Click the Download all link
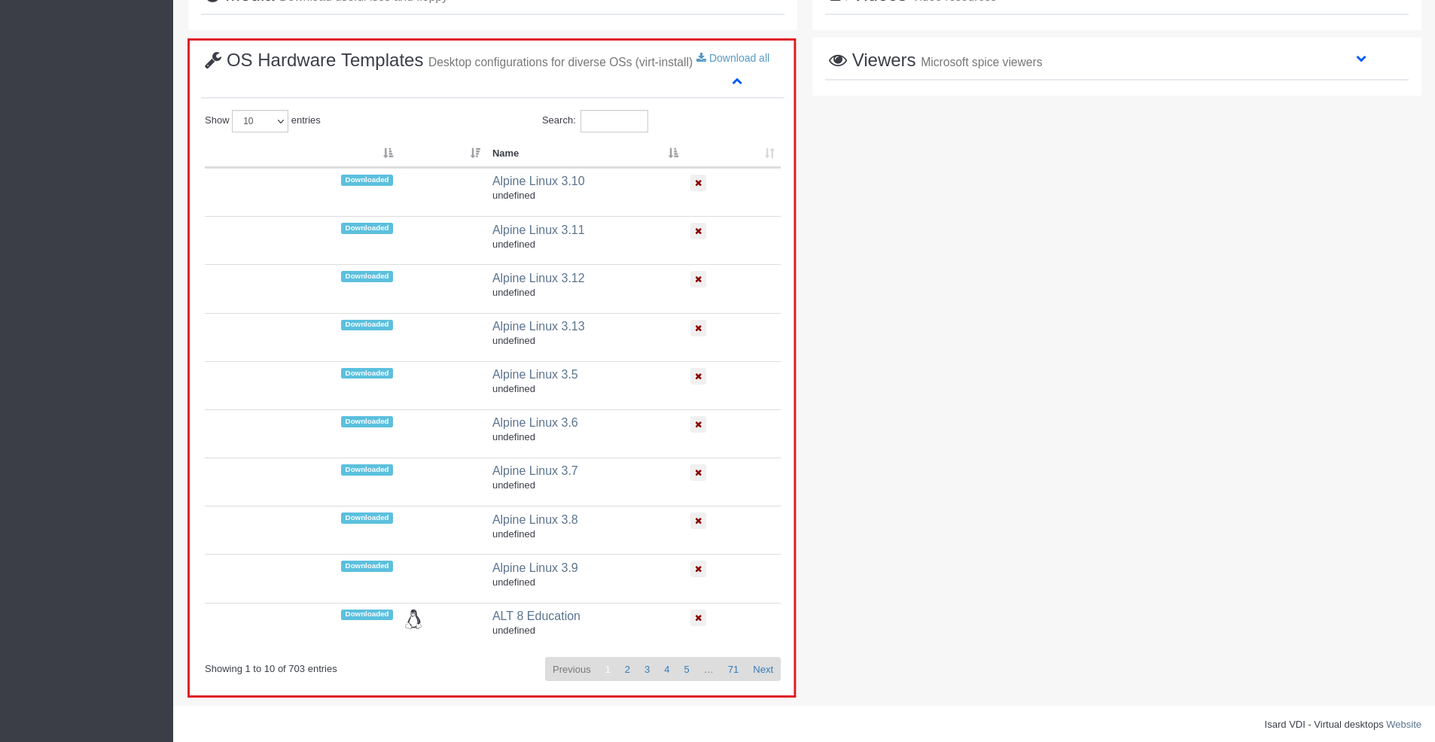This screenshot has width=1435, height=742. (733, 58)
